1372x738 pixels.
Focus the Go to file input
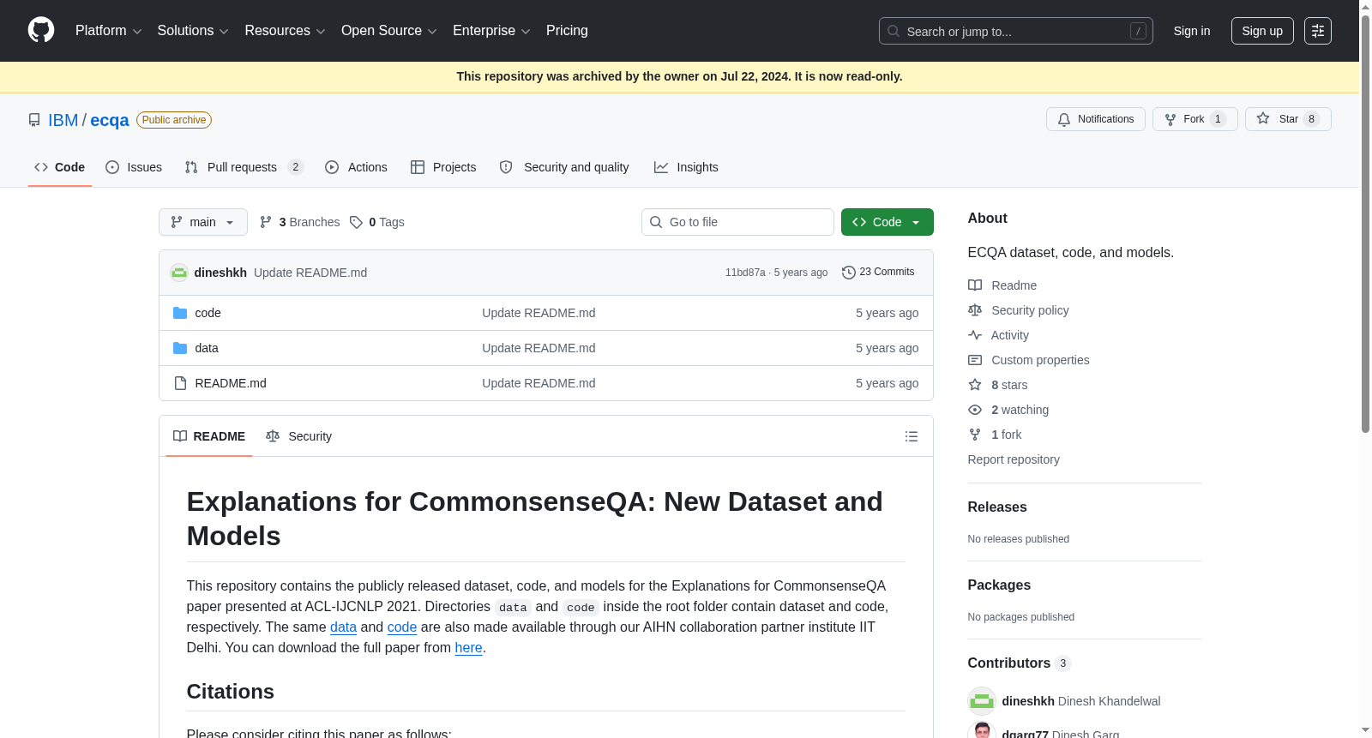tap(737, 222)
